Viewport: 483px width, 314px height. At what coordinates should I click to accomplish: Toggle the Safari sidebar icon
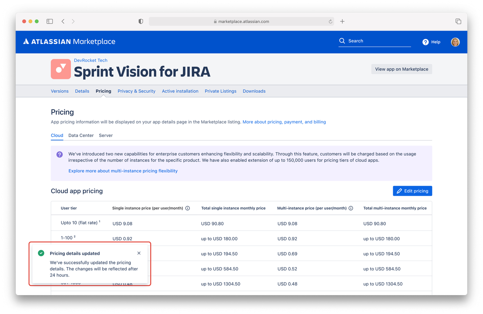click(x=49, y=21)
